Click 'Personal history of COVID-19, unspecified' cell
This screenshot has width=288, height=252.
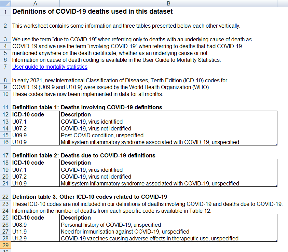[168, 225]
